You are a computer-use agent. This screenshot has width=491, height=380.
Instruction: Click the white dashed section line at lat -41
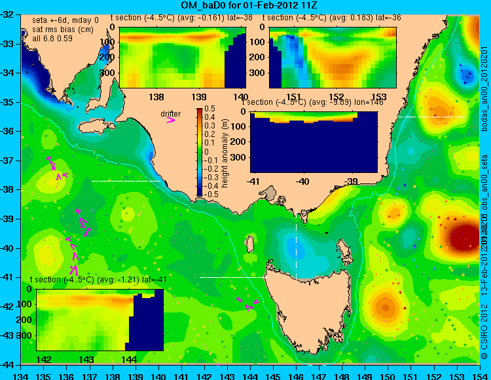click(x=234, y=277)
